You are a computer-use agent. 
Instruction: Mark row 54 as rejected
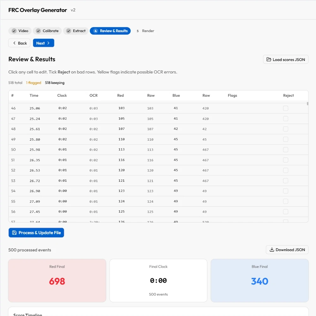click(x=286, y=191)
